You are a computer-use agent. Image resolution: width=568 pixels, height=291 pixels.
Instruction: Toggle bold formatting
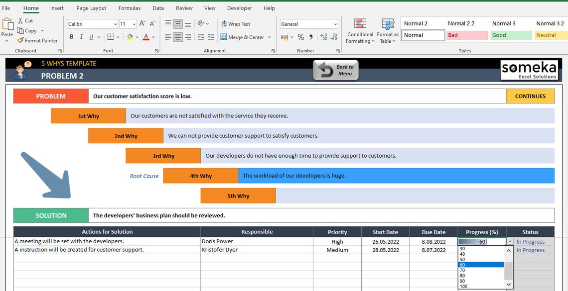(x=71, y=37)
